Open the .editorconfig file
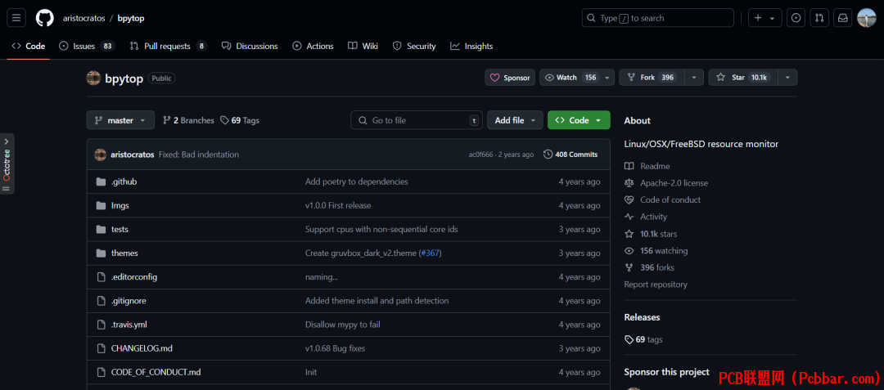This screenshot has width=884, height=390. click(x=134, y=277)
